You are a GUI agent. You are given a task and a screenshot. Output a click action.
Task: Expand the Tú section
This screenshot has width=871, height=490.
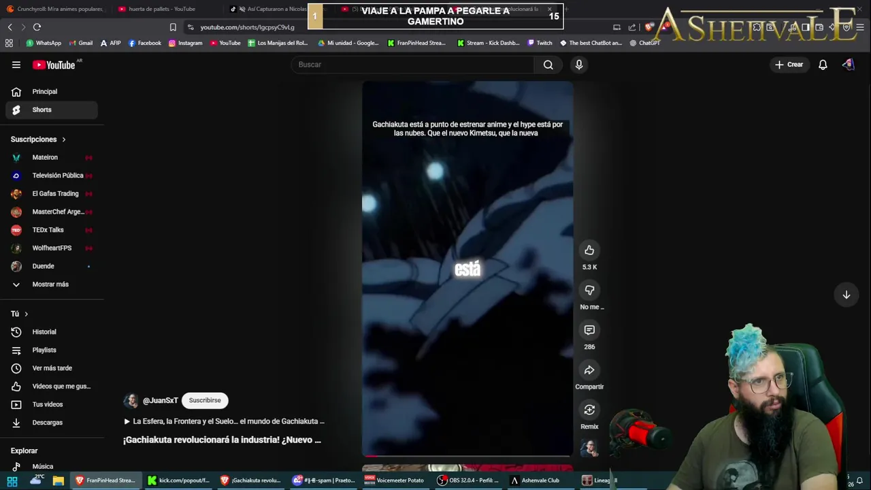pyautogui.click(x=20, y=314)
